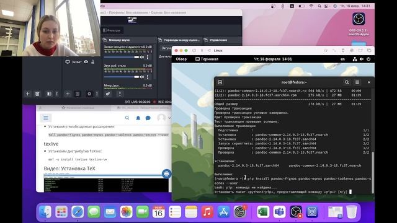Open the date and time in GNOME top bar

[273, 59]
